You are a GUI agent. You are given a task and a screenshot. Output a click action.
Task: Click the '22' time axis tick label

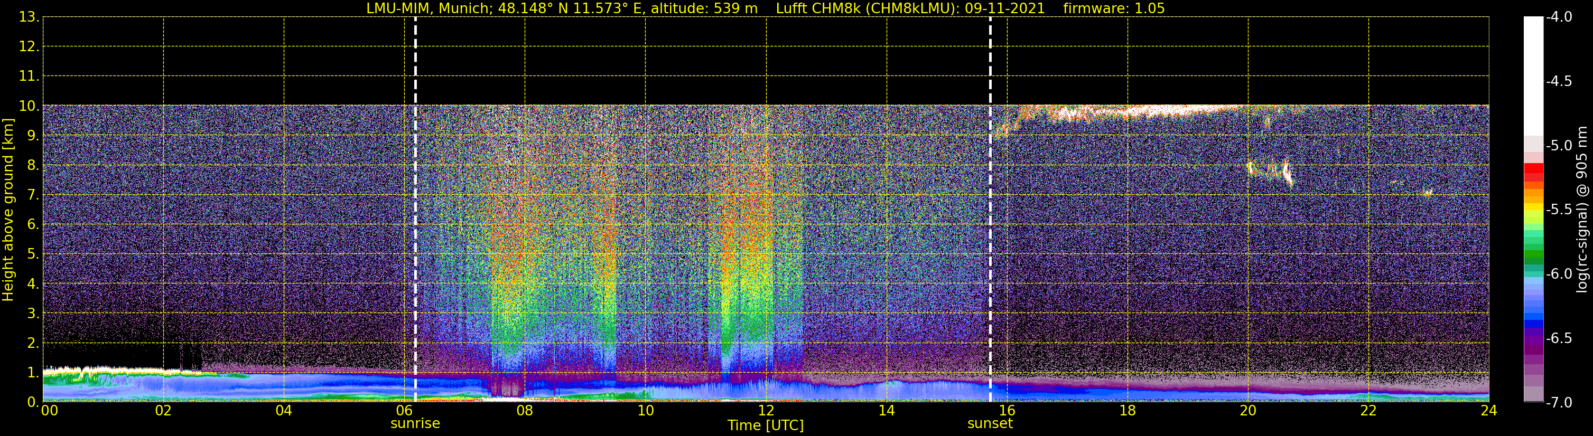tap(1368, 411)
